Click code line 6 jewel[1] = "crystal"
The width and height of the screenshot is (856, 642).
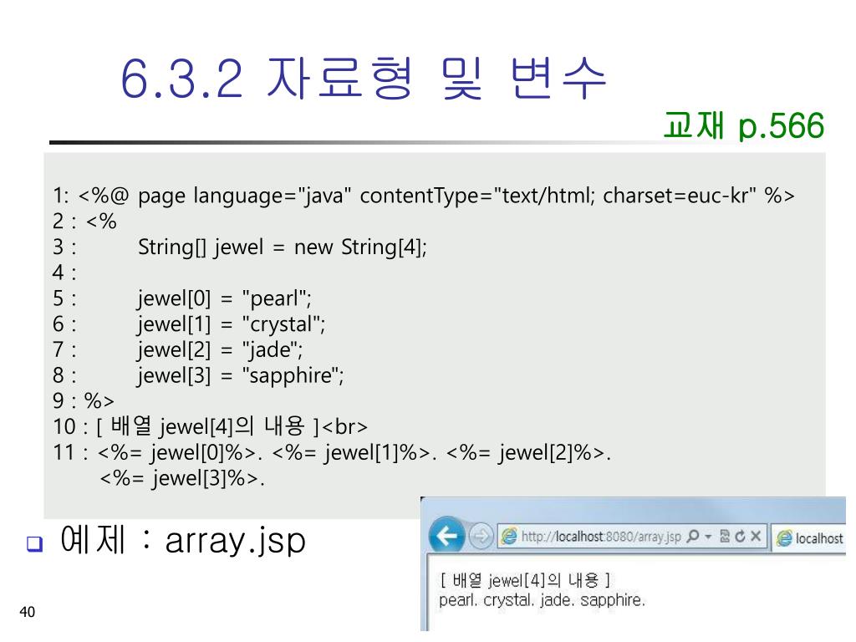coord(231,324)
